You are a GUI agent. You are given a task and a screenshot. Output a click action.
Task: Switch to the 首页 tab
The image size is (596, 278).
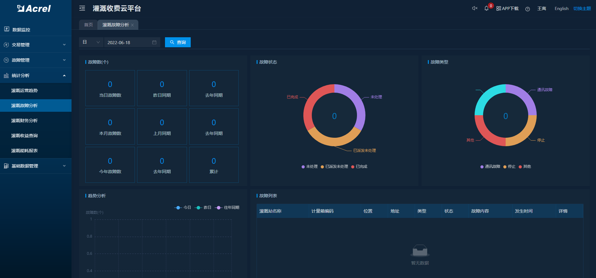(x=88, y=25)
